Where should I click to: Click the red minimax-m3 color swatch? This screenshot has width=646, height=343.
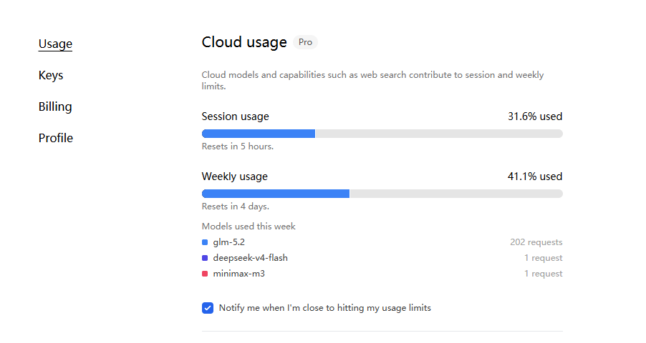click(x=205, y=274)
